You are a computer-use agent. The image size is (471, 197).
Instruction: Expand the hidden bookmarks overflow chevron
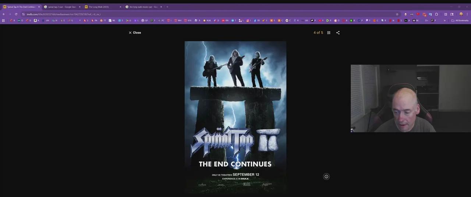(x=445, y=21)
